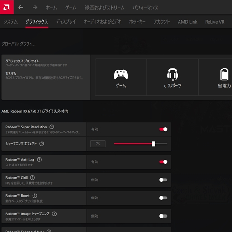232x232 pixels.
Task: Enable Radeon Image シャープニング toggle
Action: [163, 216]
